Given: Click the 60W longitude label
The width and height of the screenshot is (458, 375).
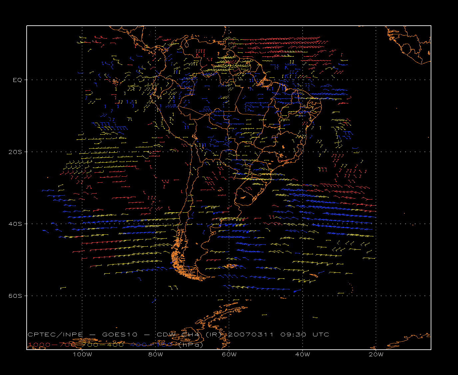Looking at the screenshot, I should click(x=229, y=354).
